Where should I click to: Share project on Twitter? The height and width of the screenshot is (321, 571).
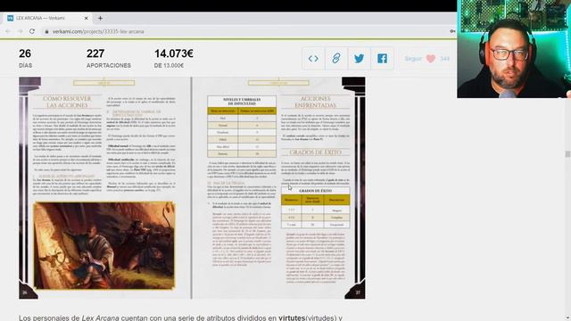click(x=359, y=59)
